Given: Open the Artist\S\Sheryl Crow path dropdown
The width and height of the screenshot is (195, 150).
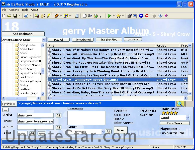Looking at the screenshot, I should pos(44,40).
